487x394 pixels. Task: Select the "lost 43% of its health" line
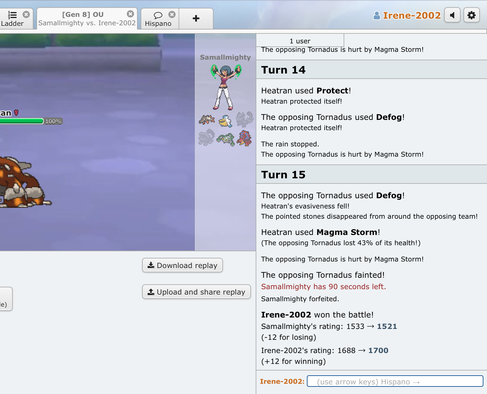point(341,243)
